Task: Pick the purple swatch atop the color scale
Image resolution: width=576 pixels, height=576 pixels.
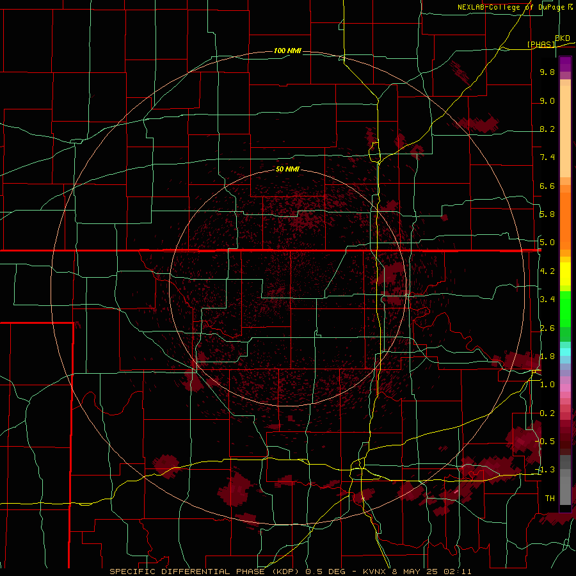Action: [x=565, y=64]
